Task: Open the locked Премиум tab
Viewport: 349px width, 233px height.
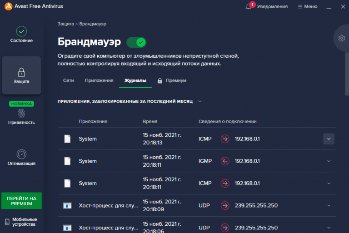Action: pyautogui.click(x=172, y=80)
